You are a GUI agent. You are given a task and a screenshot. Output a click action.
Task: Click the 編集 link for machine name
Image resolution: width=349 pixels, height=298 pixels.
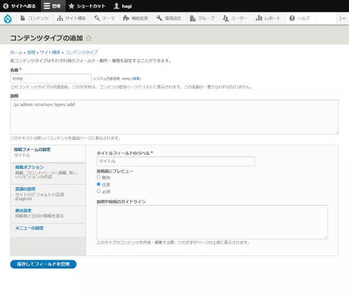(x=136, y=79)
